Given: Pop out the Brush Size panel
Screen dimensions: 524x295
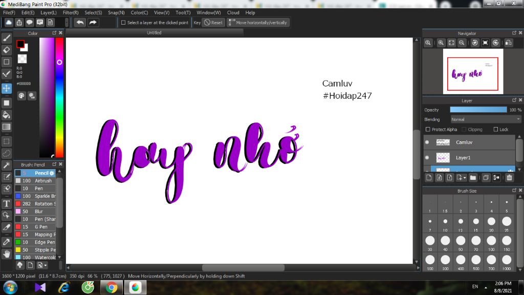Looking at the screenshot, I should click(x=514, y=191).
